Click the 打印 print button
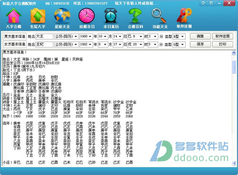This screenshot has width=238, height=175. (x=223, y=44)
